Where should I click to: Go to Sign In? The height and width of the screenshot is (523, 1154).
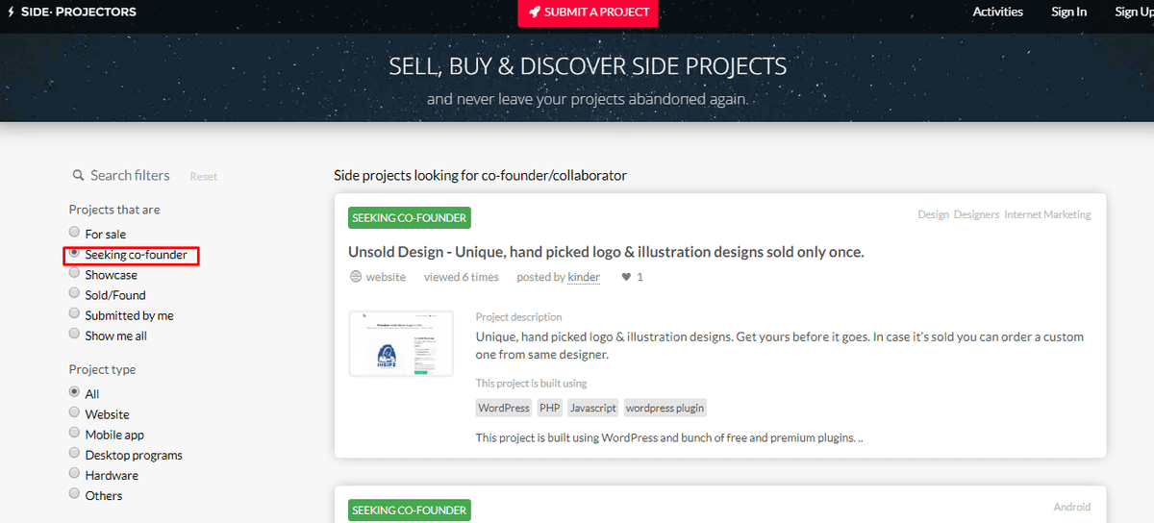coord(1068,12)
